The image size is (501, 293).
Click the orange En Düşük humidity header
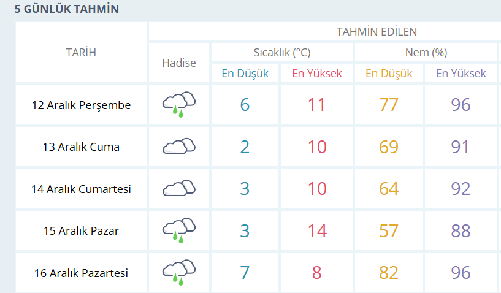click(389, 73)
